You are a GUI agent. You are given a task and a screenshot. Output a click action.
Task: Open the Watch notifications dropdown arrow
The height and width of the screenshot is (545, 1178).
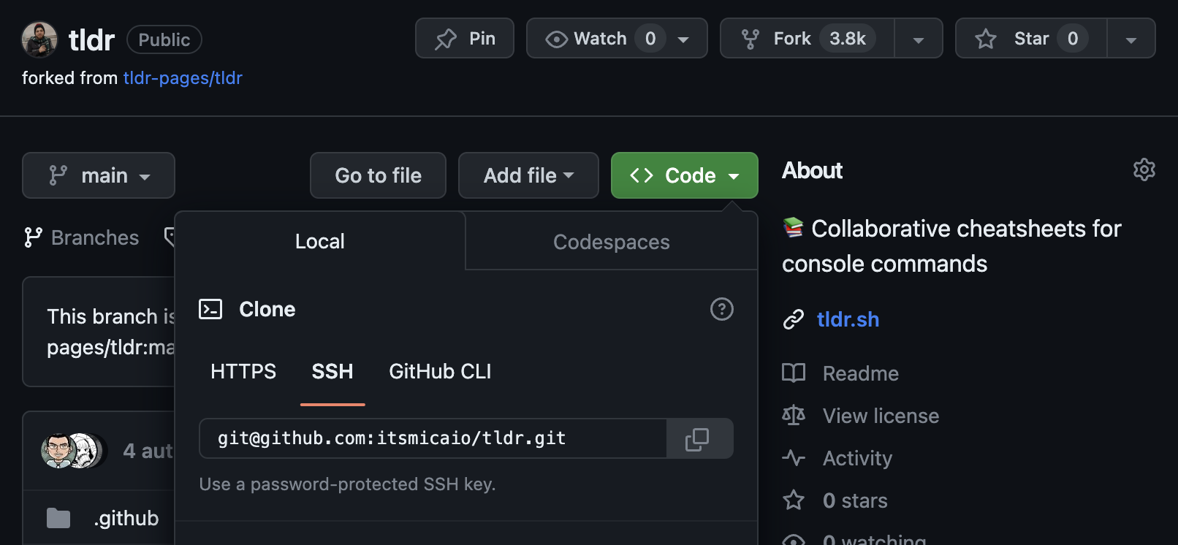coord(684,39)
